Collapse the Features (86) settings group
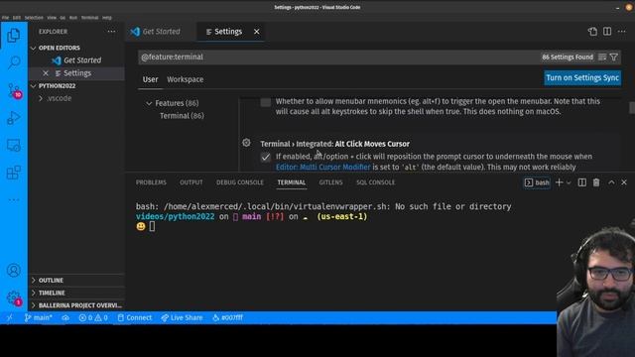Viewport: 635px width, 357px height. pos(149,103)
